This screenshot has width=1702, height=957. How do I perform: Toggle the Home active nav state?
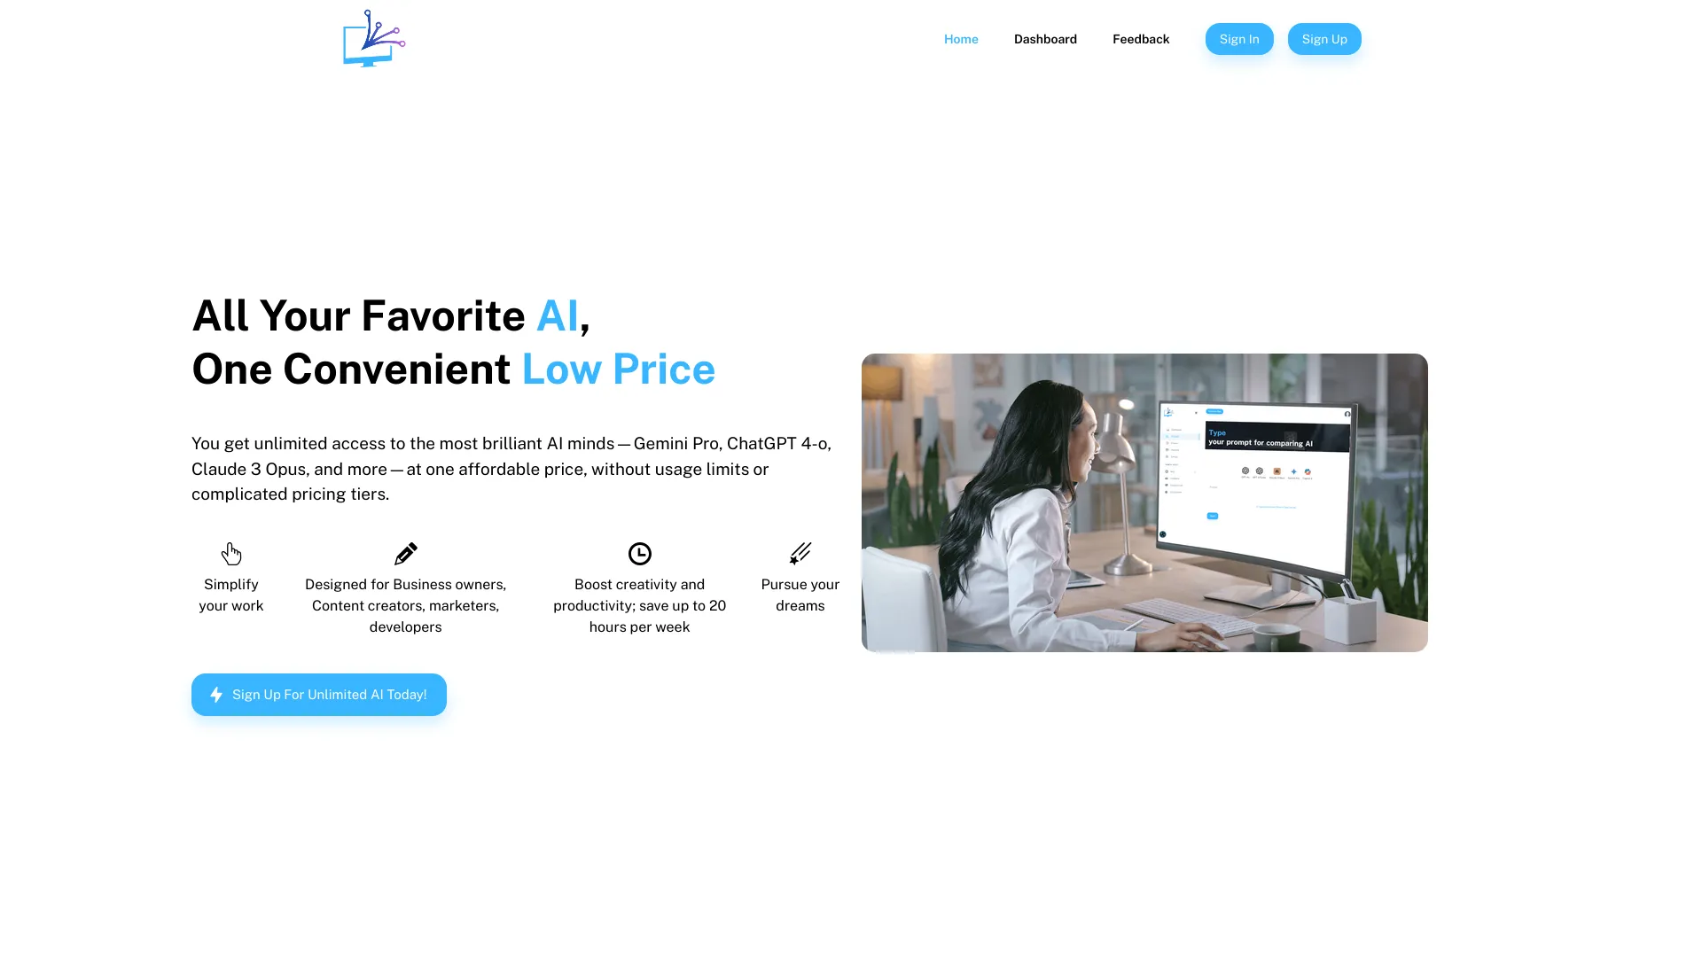click(x=960, y=37)
